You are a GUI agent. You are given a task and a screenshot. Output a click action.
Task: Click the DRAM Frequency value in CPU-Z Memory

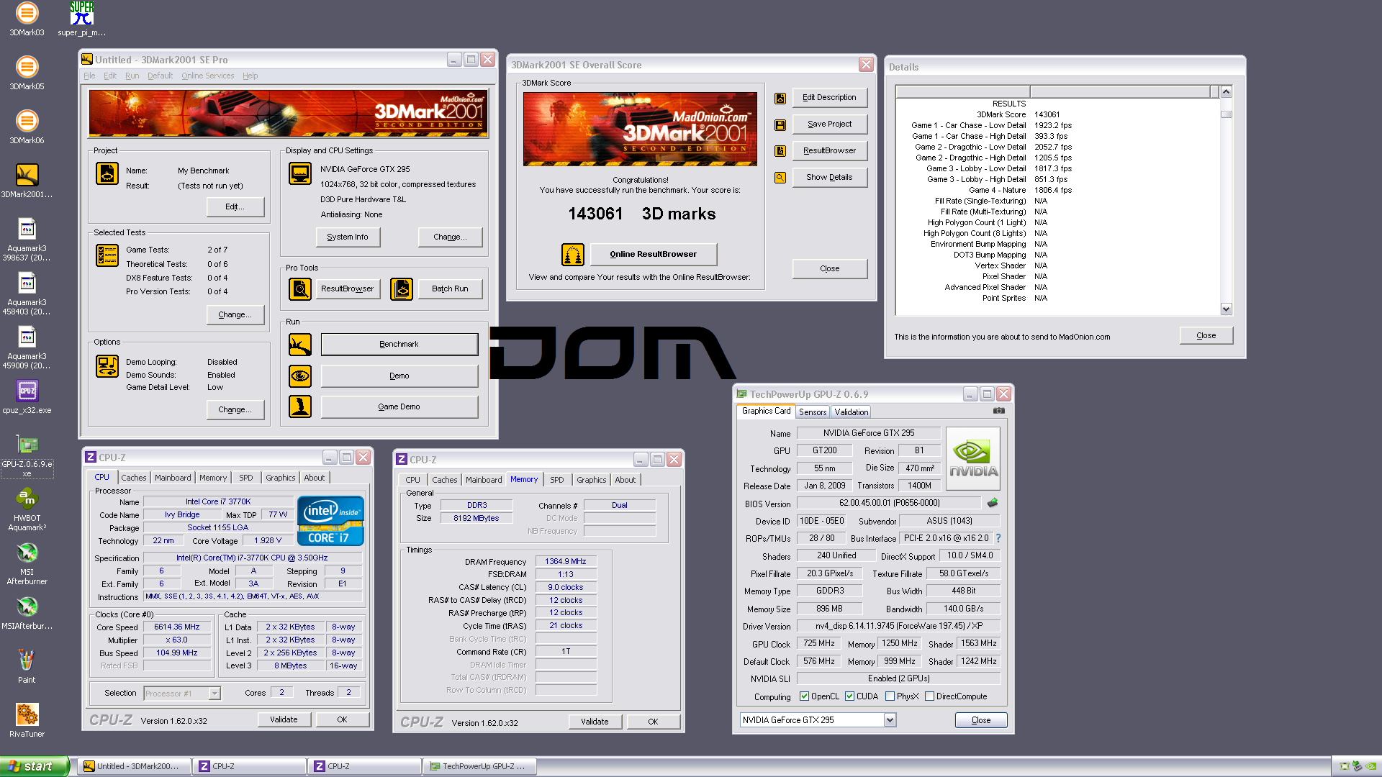click(x=566, y=561)
